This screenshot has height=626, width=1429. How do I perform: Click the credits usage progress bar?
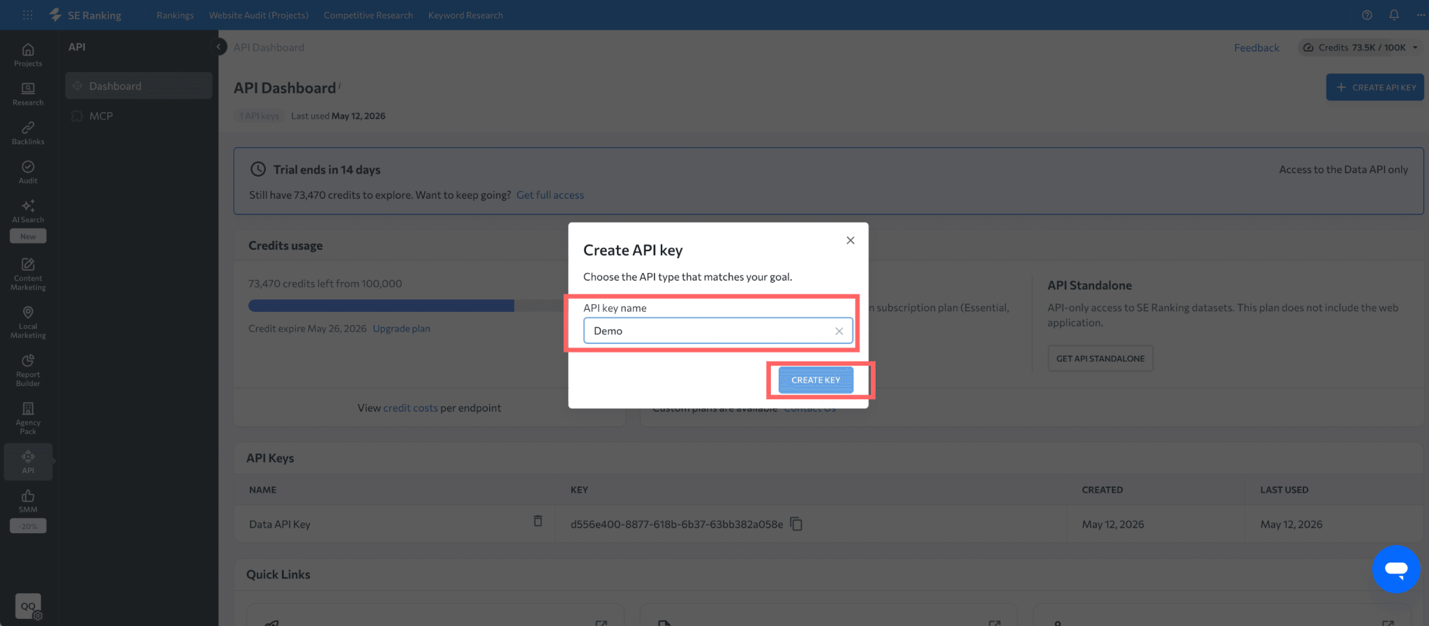point(408,306)
